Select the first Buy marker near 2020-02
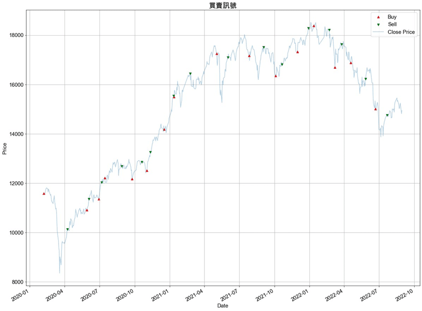This screenshot has width=422, height=311. (44, 194)
